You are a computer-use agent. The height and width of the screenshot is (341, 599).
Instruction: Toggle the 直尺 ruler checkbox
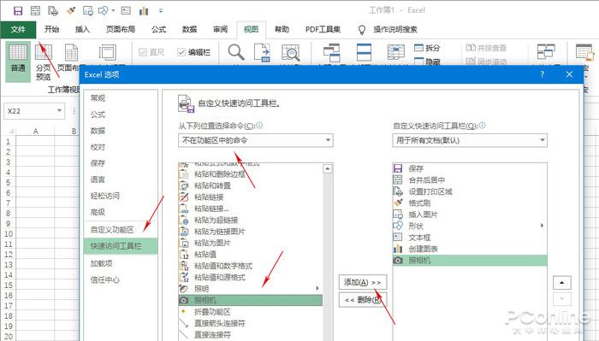coord(143,52)
